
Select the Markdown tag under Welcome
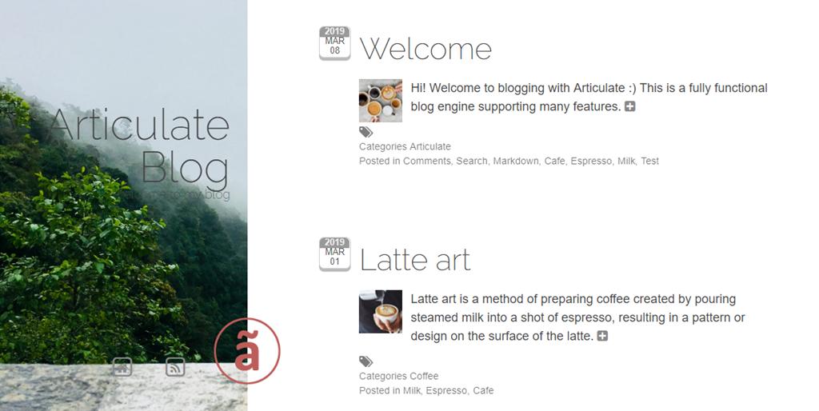pos(516,161)
